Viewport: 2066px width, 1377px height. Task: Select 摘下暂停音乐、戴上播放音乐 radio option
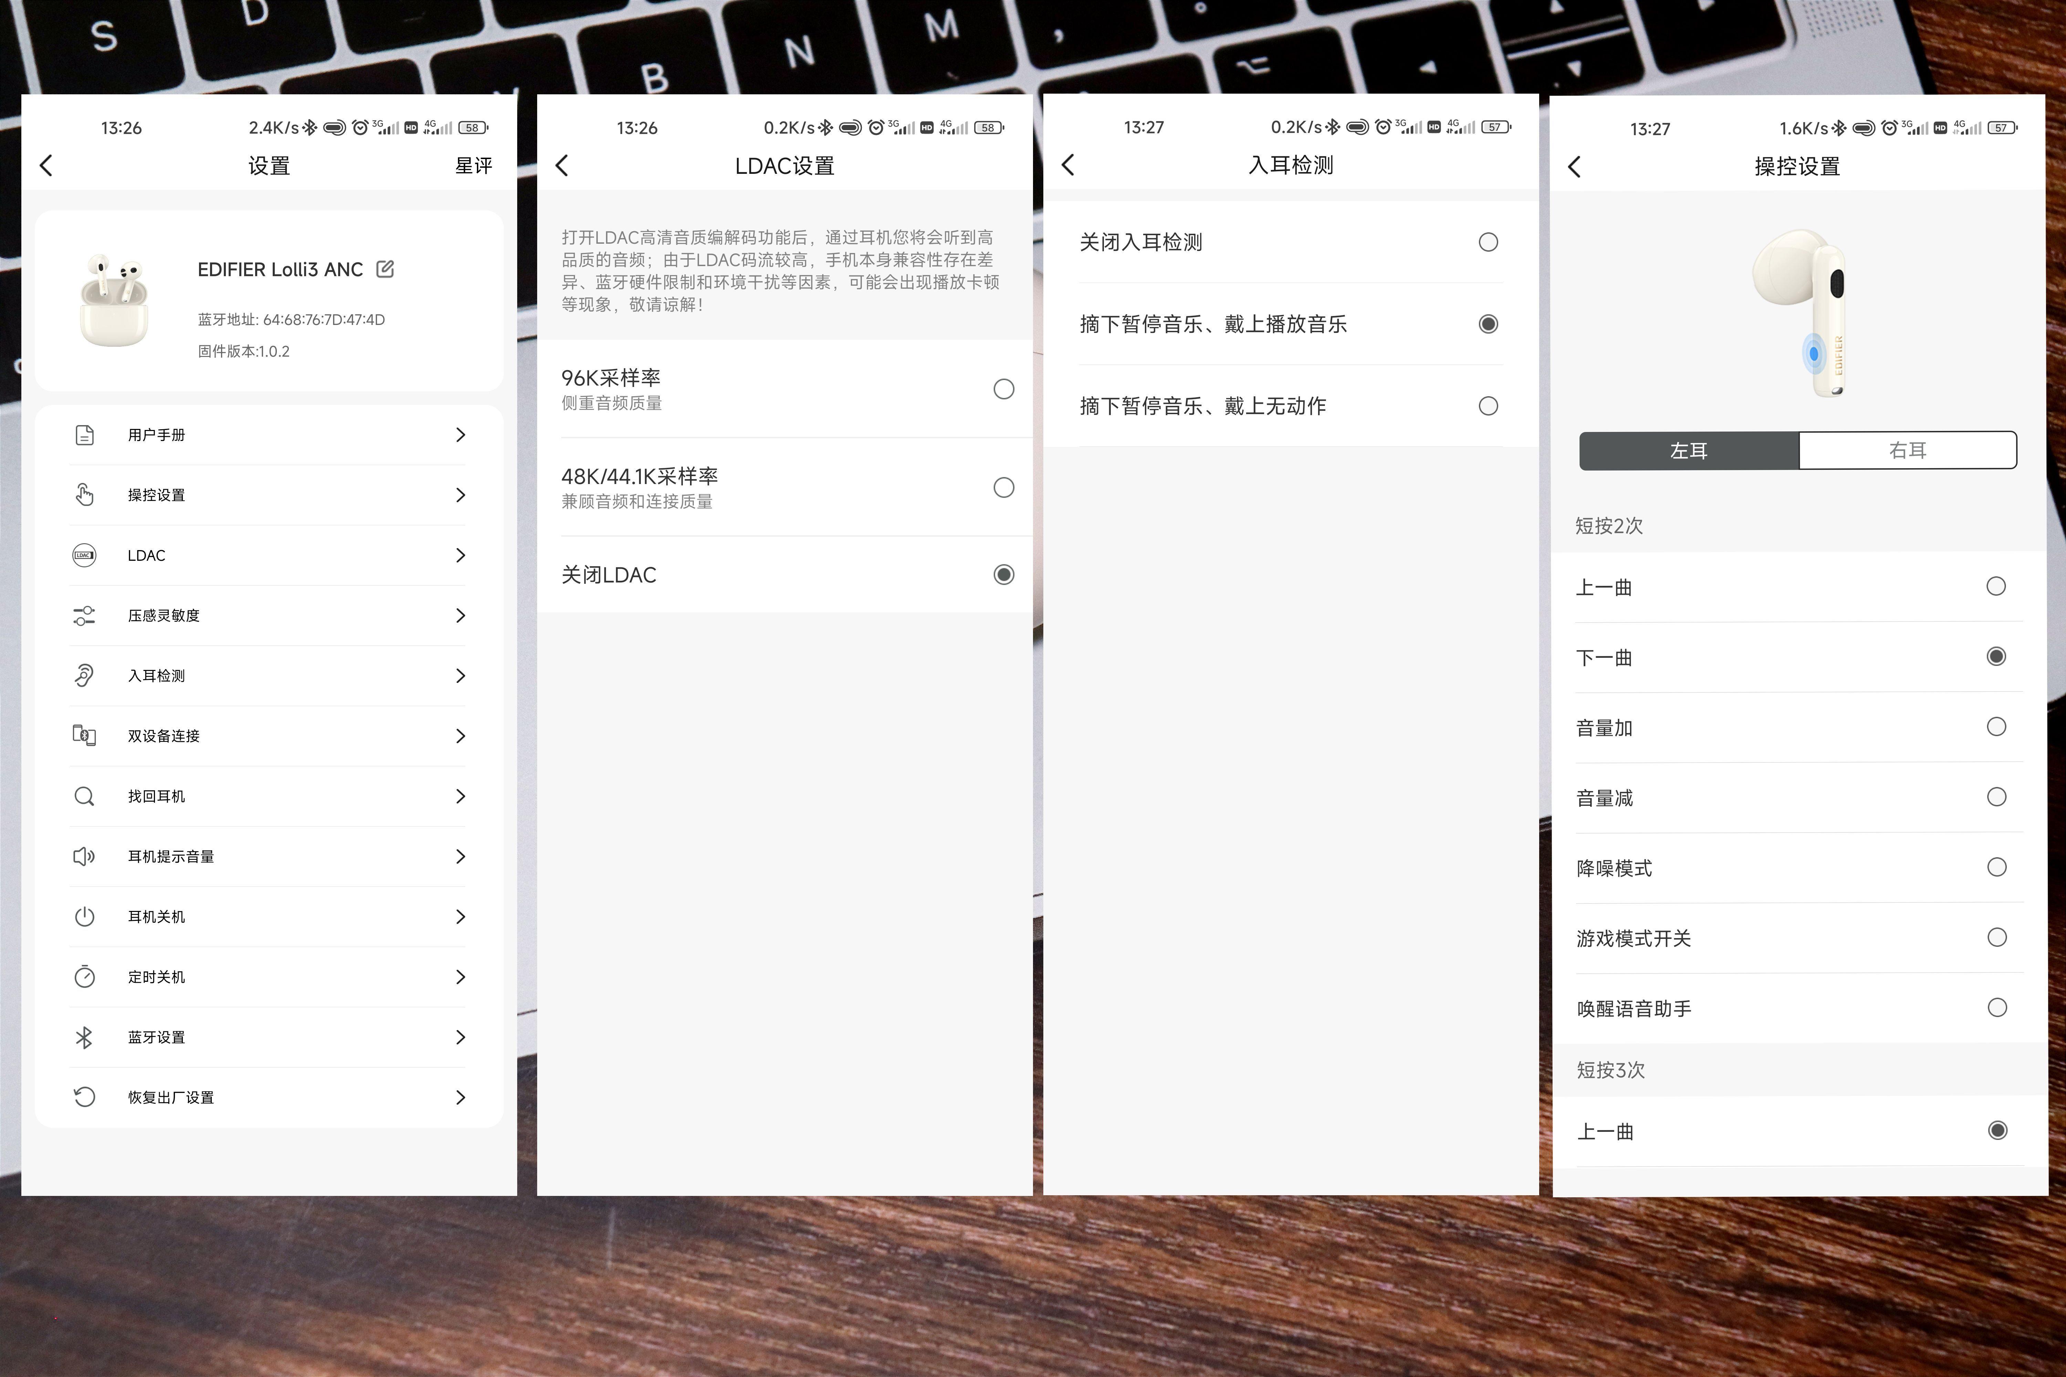point(1488,324)
